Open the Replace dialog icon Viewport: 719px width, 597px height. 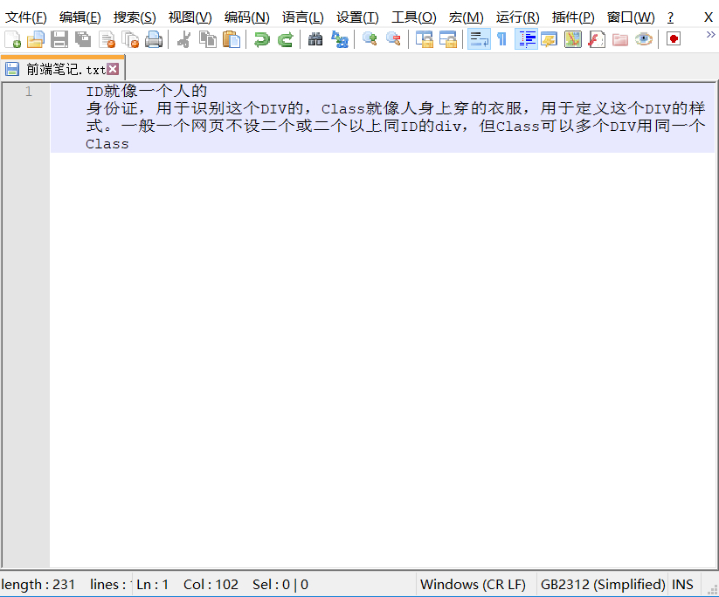339,39
